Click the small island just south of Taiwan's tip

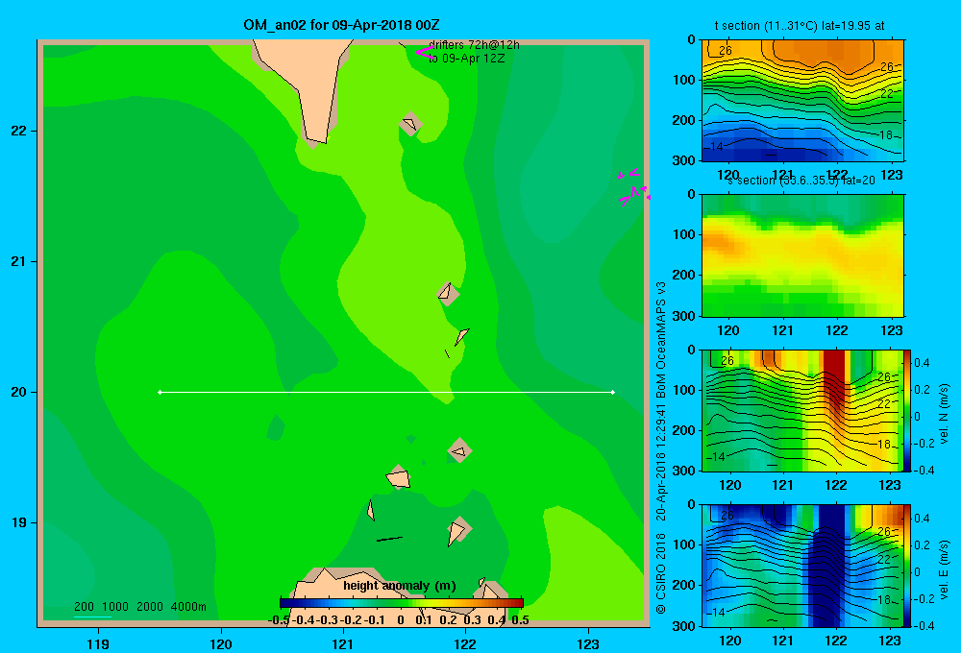pos(410,124)
